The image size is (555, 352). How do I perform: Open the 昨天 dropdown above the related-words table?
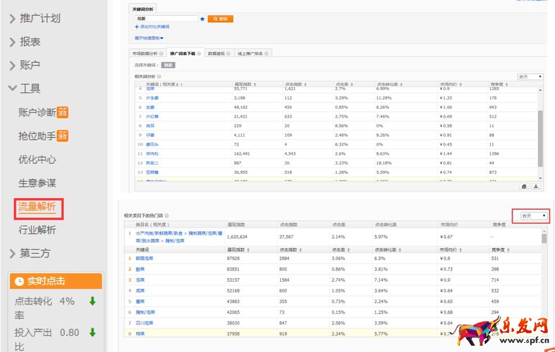pyautogui.click(x=530, y=76)
